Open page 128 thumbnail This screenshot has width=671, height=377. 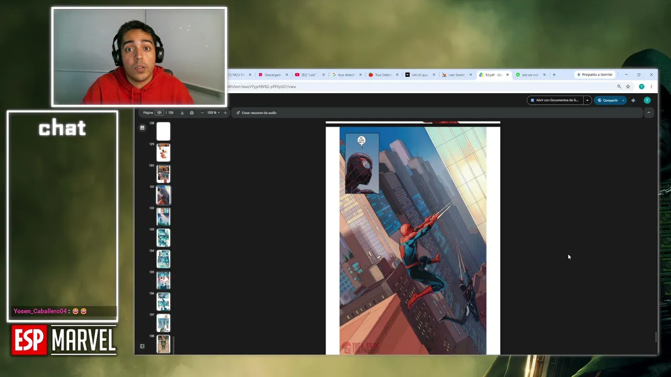click(x=164, y=131)
